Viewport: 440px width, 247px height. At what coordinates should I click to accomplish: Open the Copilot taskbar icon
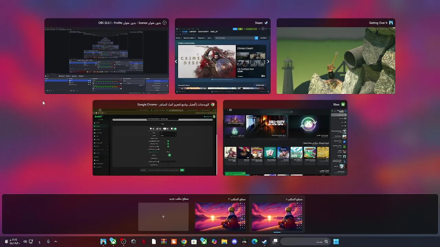(x=214, y=242)
